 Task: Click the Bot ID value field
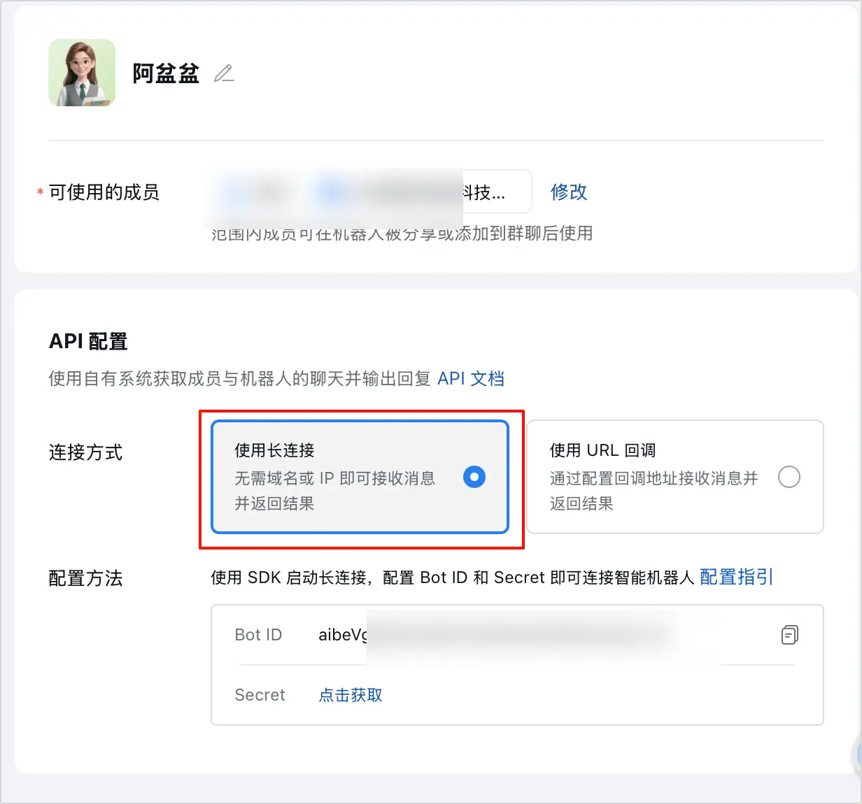click(490, 635)
